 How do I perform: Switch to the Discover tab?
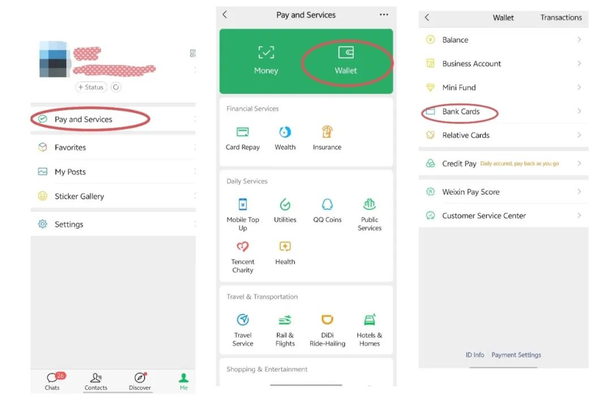pyautogui.click(x=140, y=381)
